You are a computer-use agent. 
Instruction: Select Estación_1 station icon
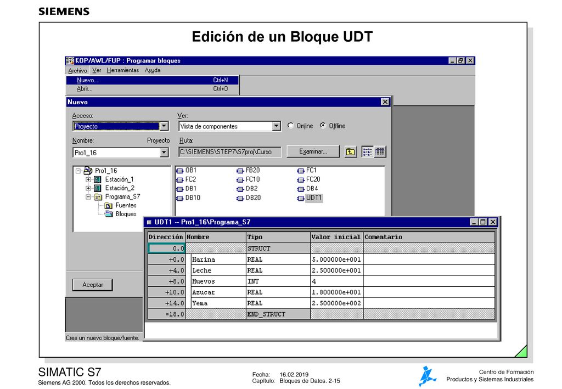click(98, 179)
